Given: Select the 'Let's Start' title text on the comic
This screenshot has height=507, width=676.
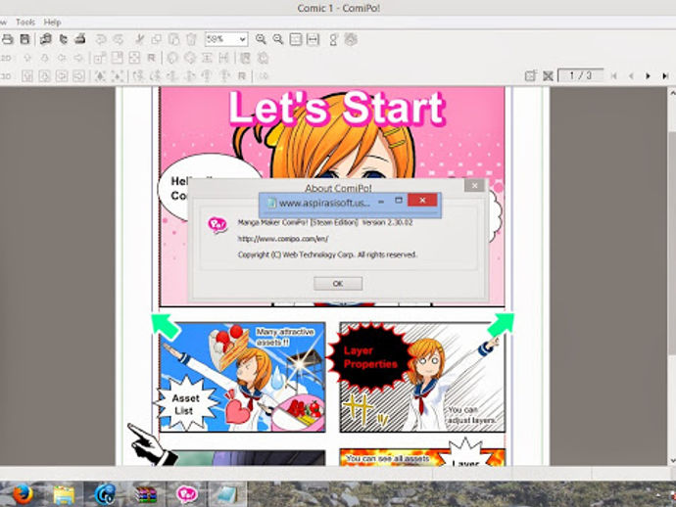Looking at the screenshot, I should pos(336,108).
